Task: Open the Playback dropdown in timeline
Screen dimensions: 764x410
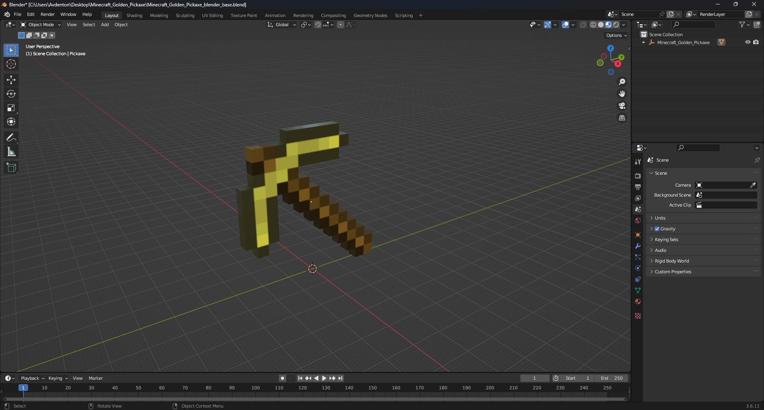Action: click(x=32, y=378)
